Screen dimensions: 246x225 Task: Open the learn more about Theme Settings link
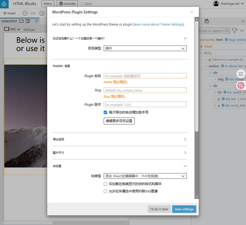click(159, 24)
